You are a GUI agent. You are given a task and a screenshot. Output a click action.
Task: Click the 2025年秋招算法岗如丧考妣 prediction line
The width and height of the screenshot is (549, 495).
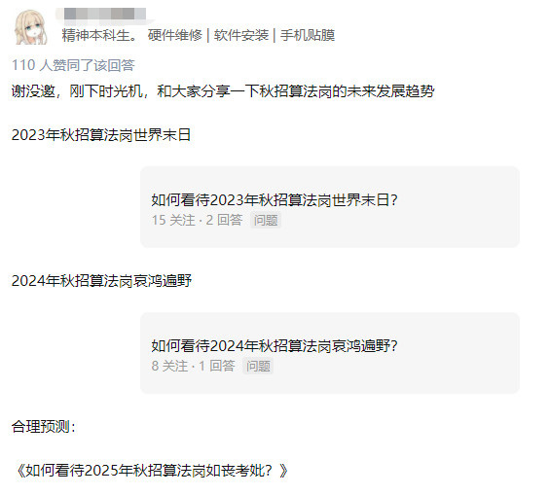click(x=151, y=471)
